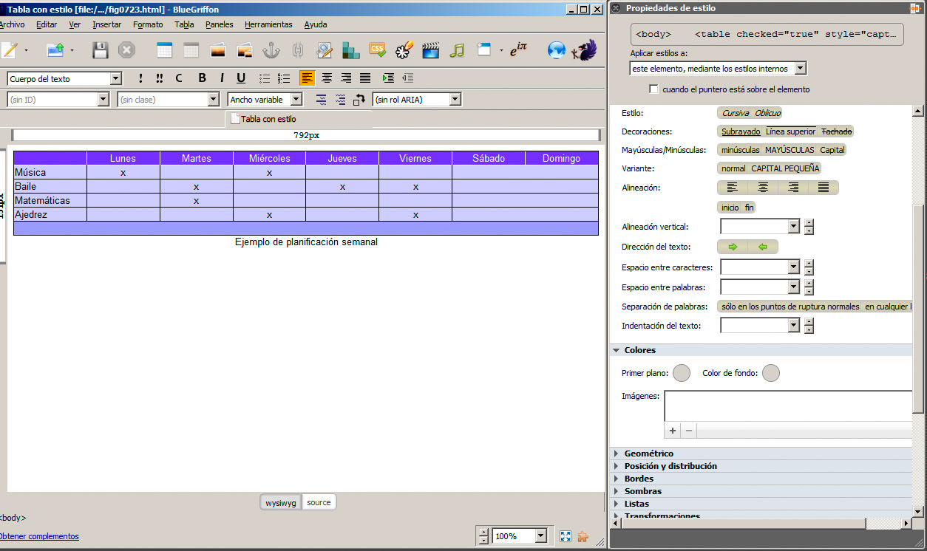Preview the page in browser globe icon

click(556, 50)
